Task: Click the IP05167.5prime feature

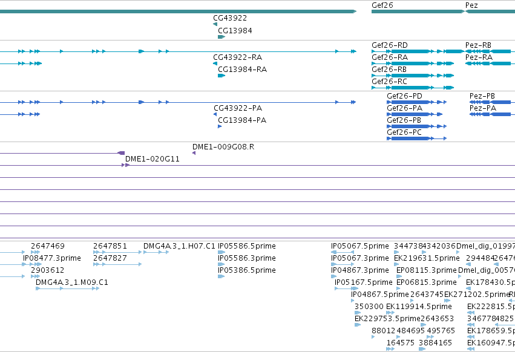Action: pos(346,288)
